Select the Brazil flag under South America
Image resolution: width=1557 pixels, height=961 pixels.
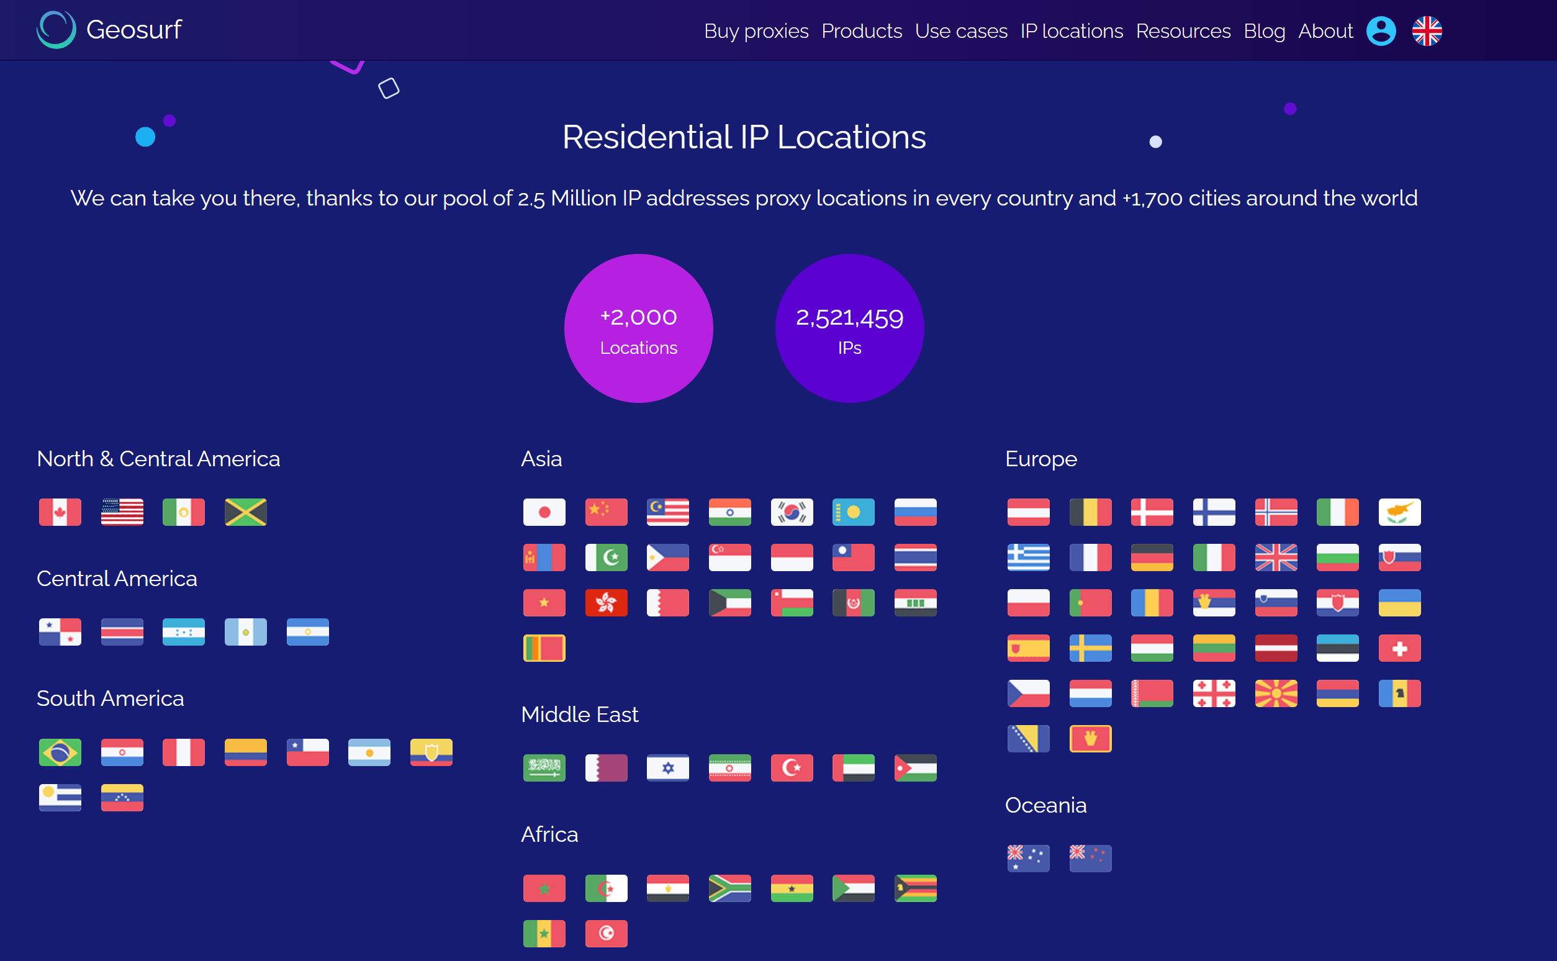click(59, 752)
